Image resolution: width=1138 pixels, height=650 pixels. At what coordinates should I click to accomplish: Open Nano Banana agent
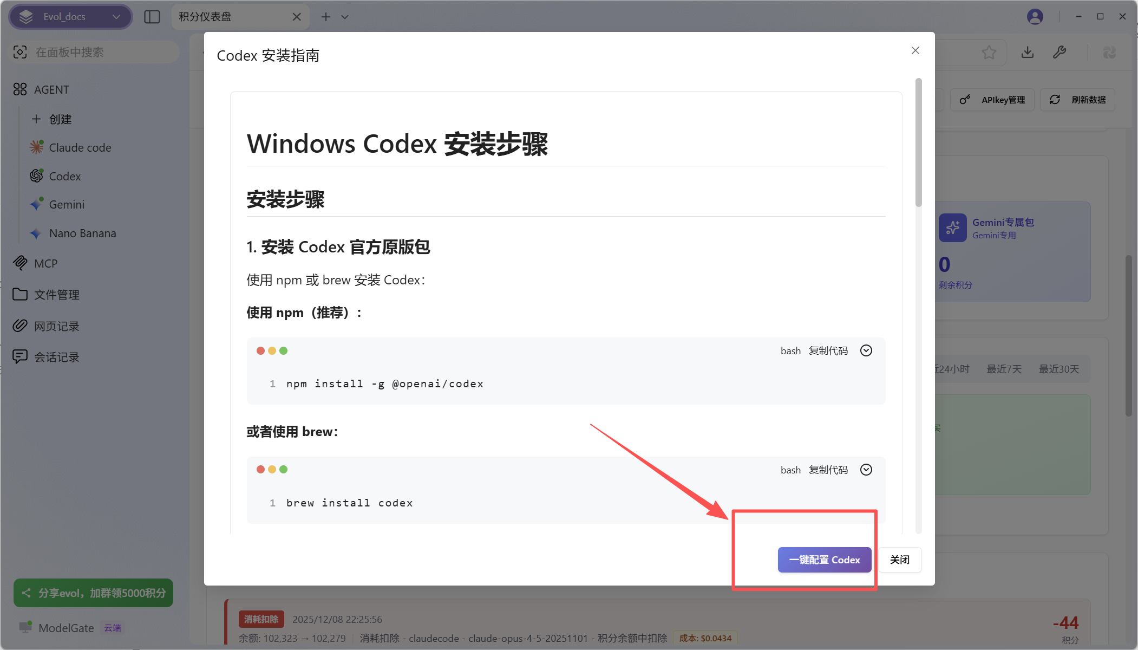82,233
